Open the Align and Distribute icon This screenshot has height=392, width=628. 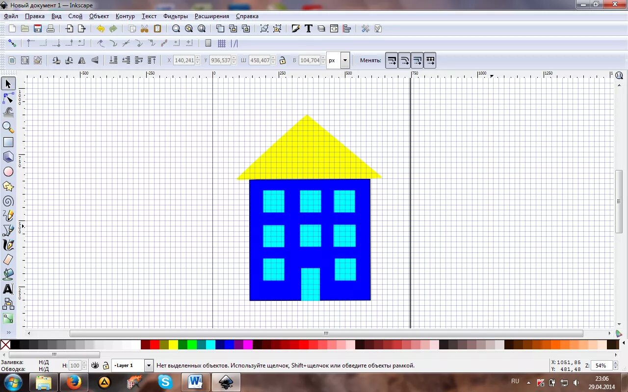[x=347, y=28]
